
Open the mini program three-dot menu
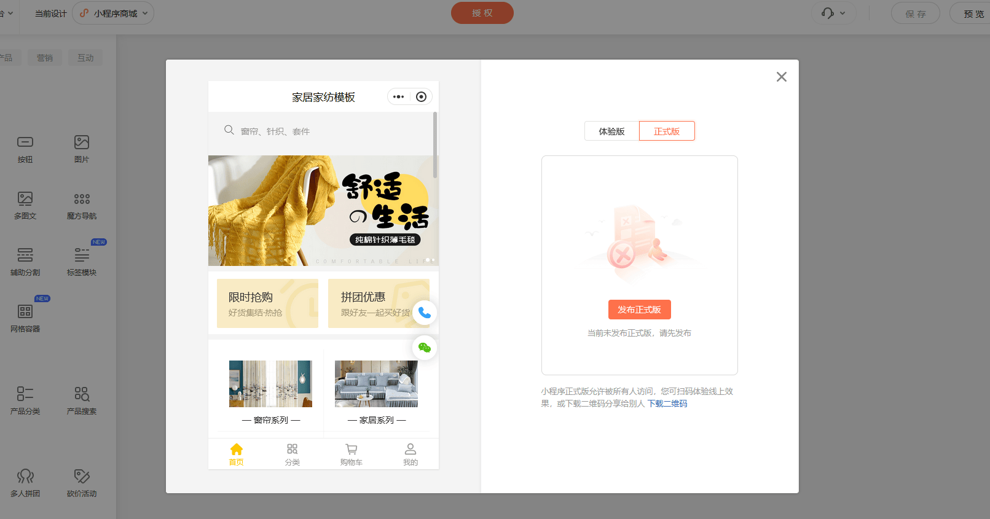point(399,97)
